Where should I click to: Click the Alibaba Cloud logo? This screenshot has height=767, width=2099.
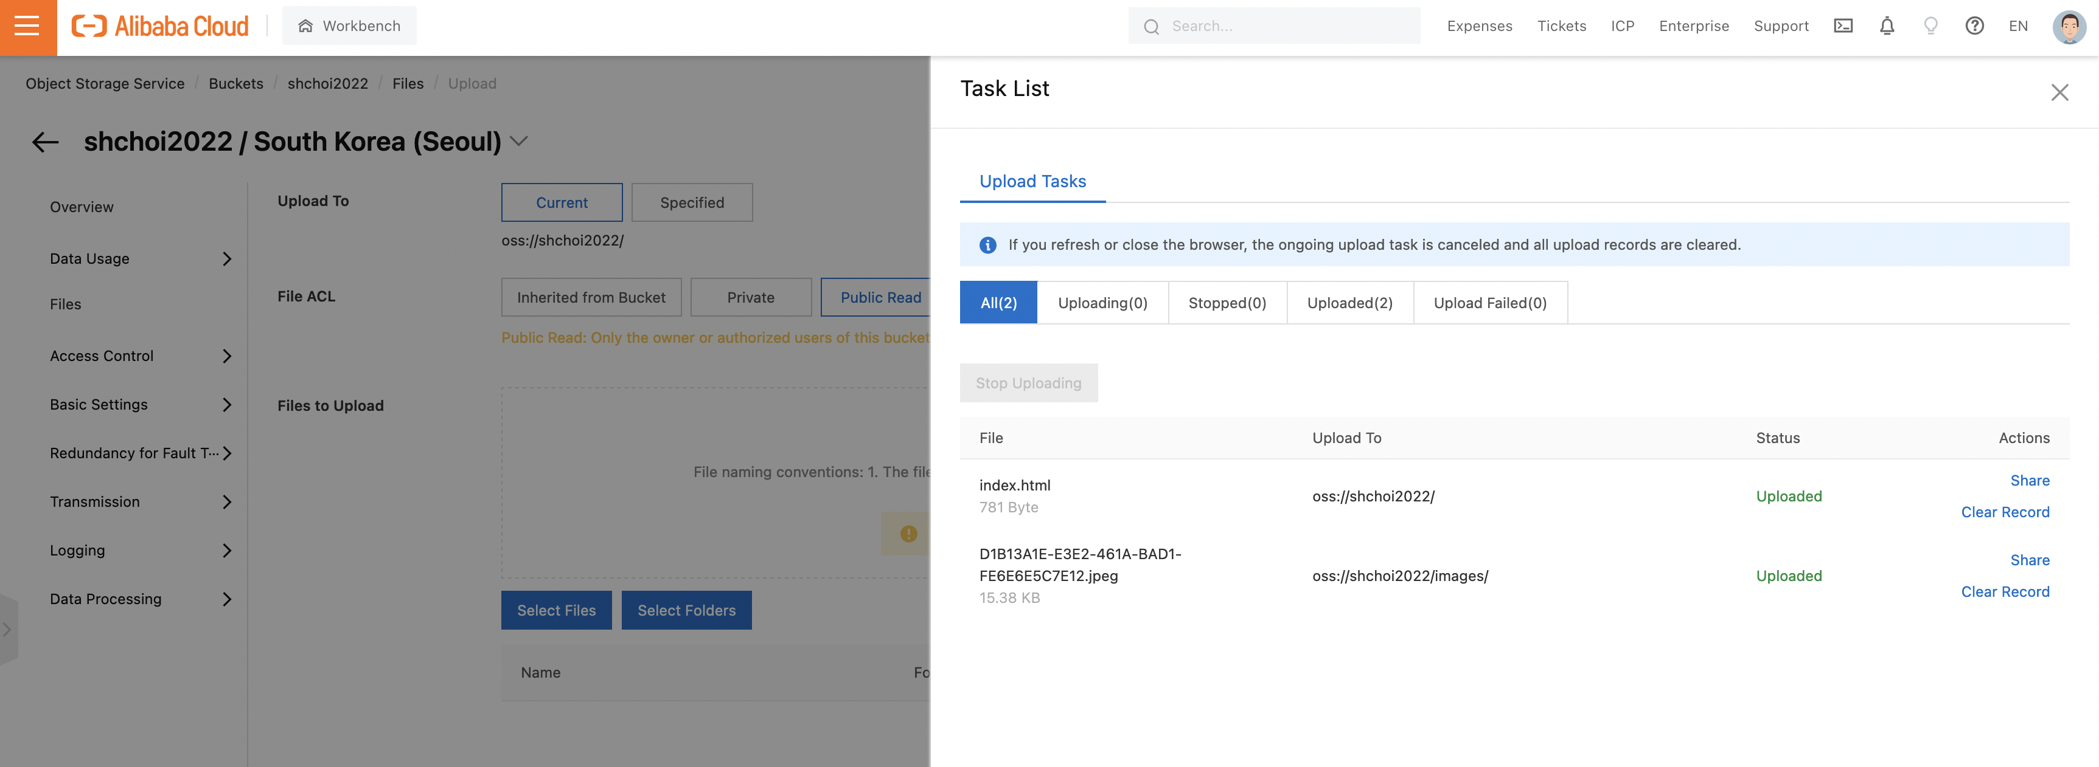point(159,26)
